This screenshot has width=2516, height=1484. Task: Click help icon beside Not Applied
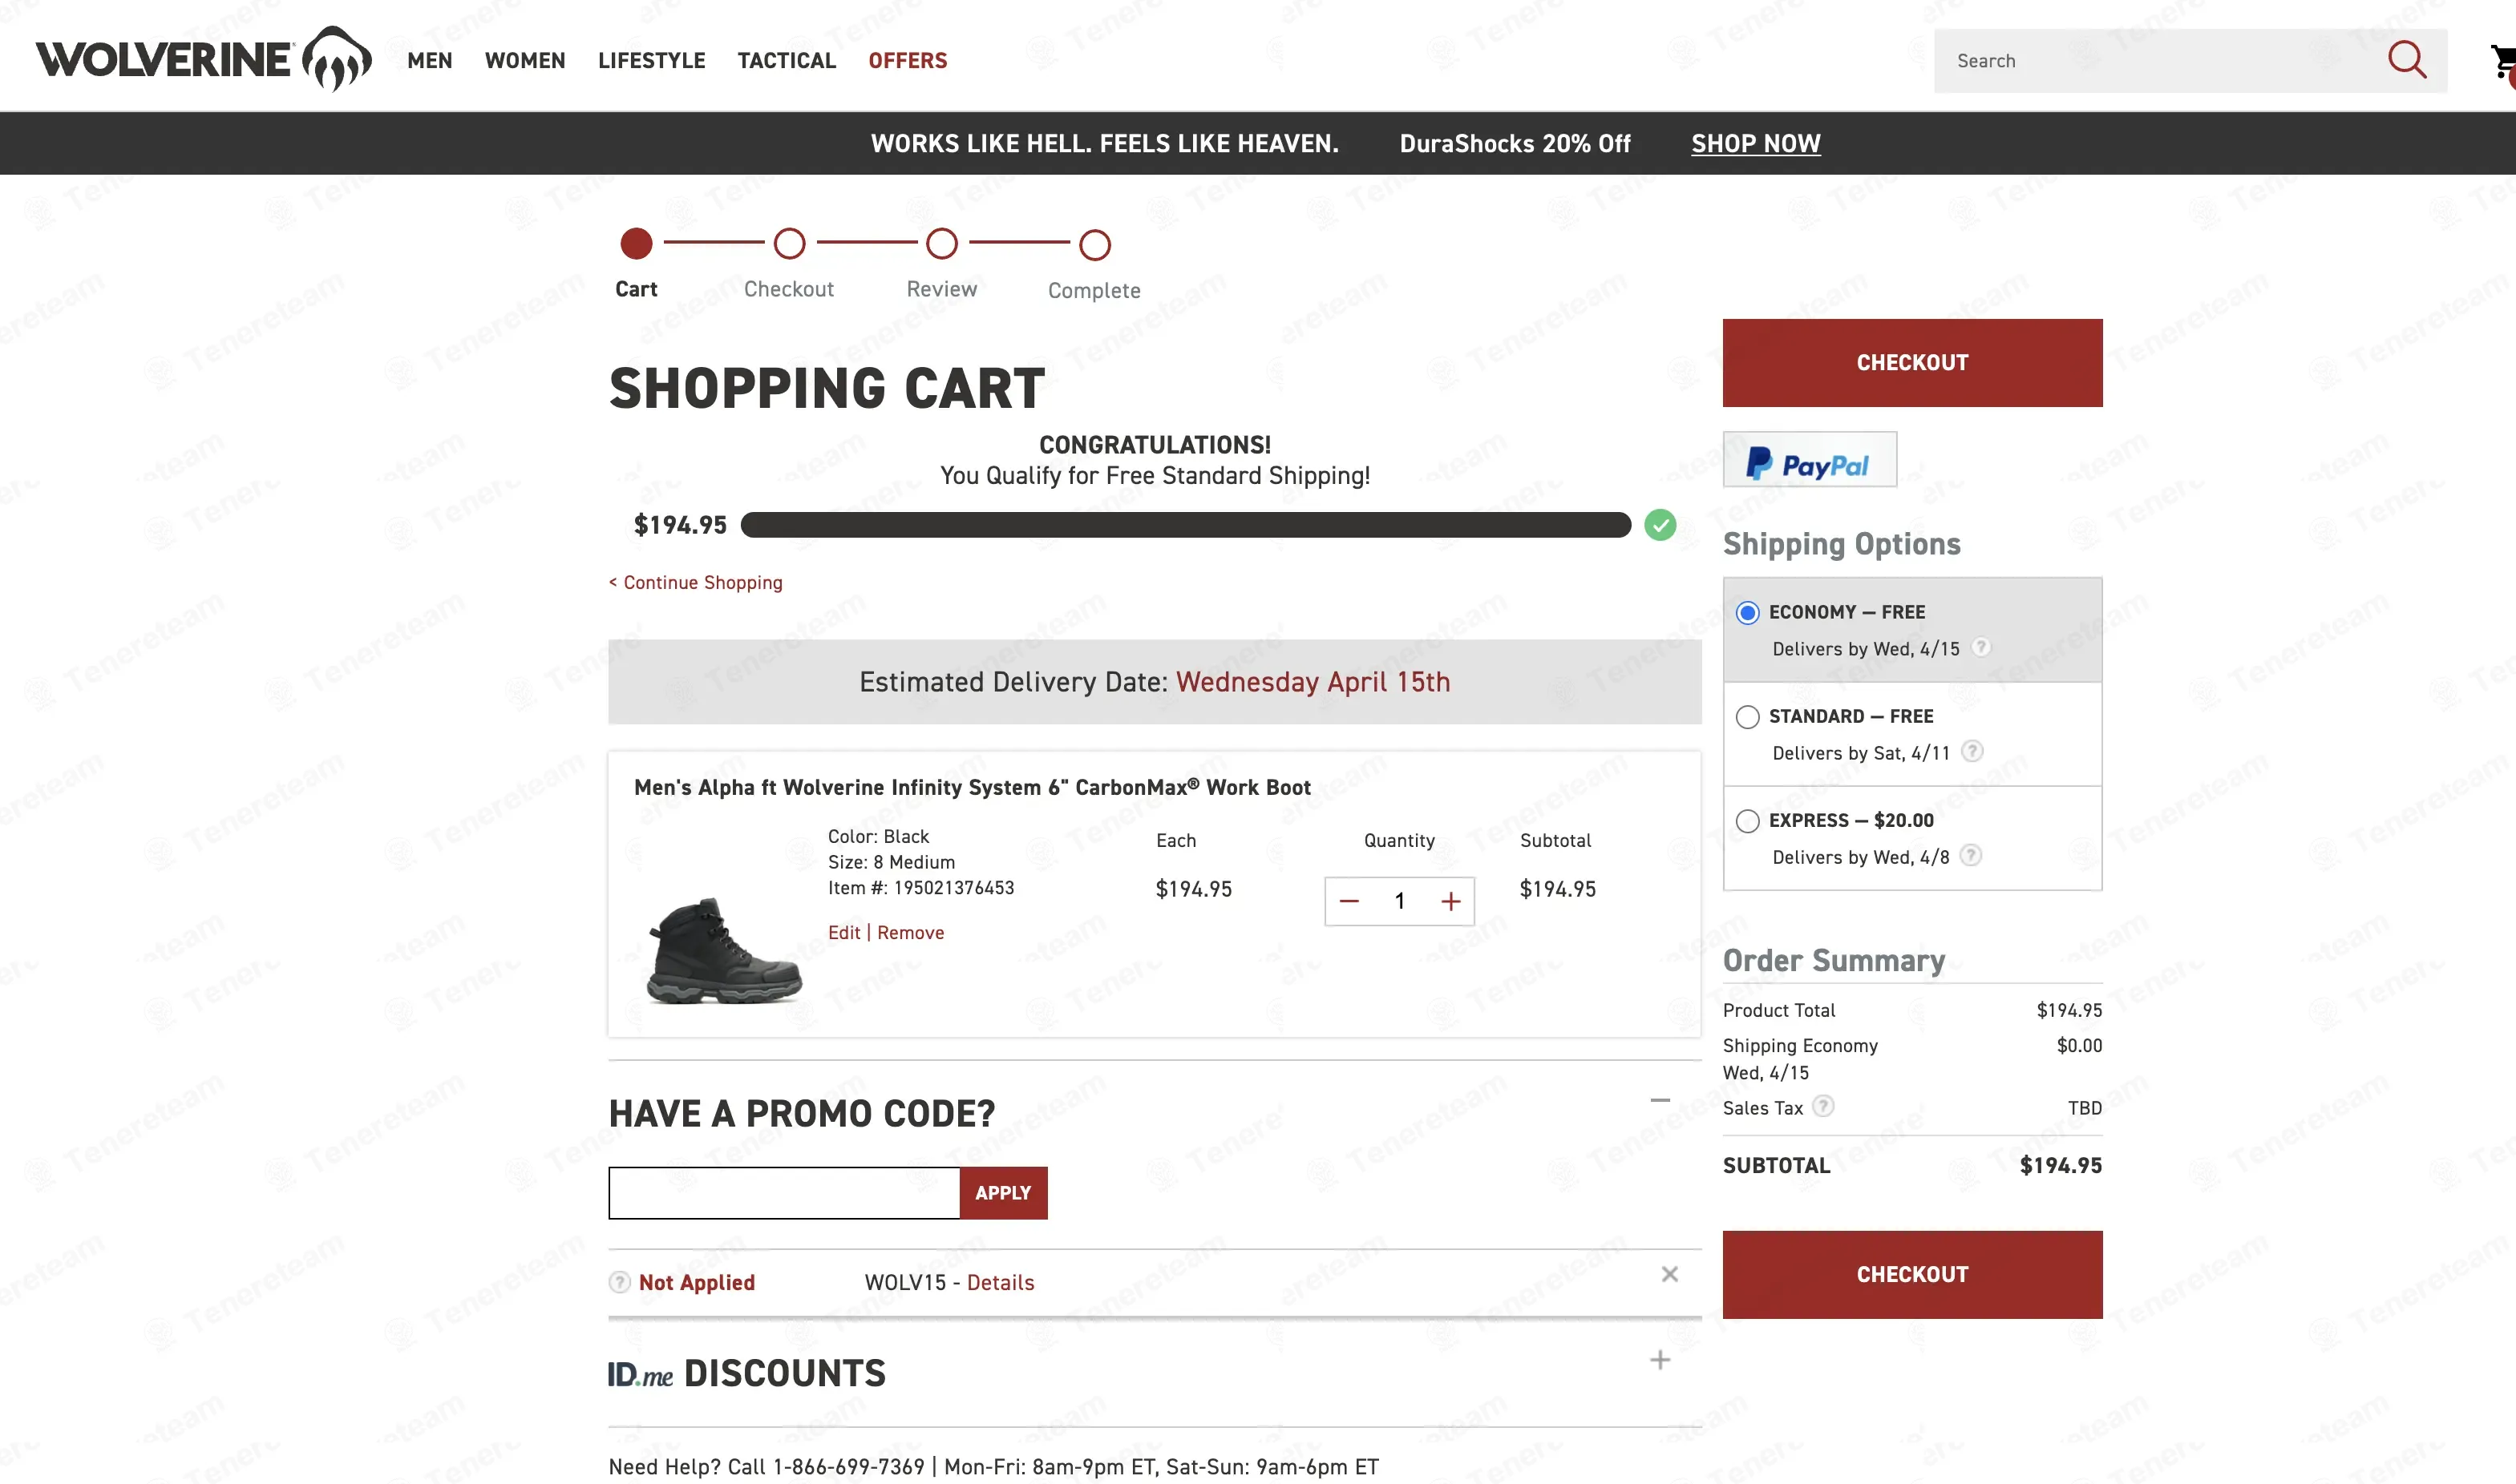(x=619, y=1282)
